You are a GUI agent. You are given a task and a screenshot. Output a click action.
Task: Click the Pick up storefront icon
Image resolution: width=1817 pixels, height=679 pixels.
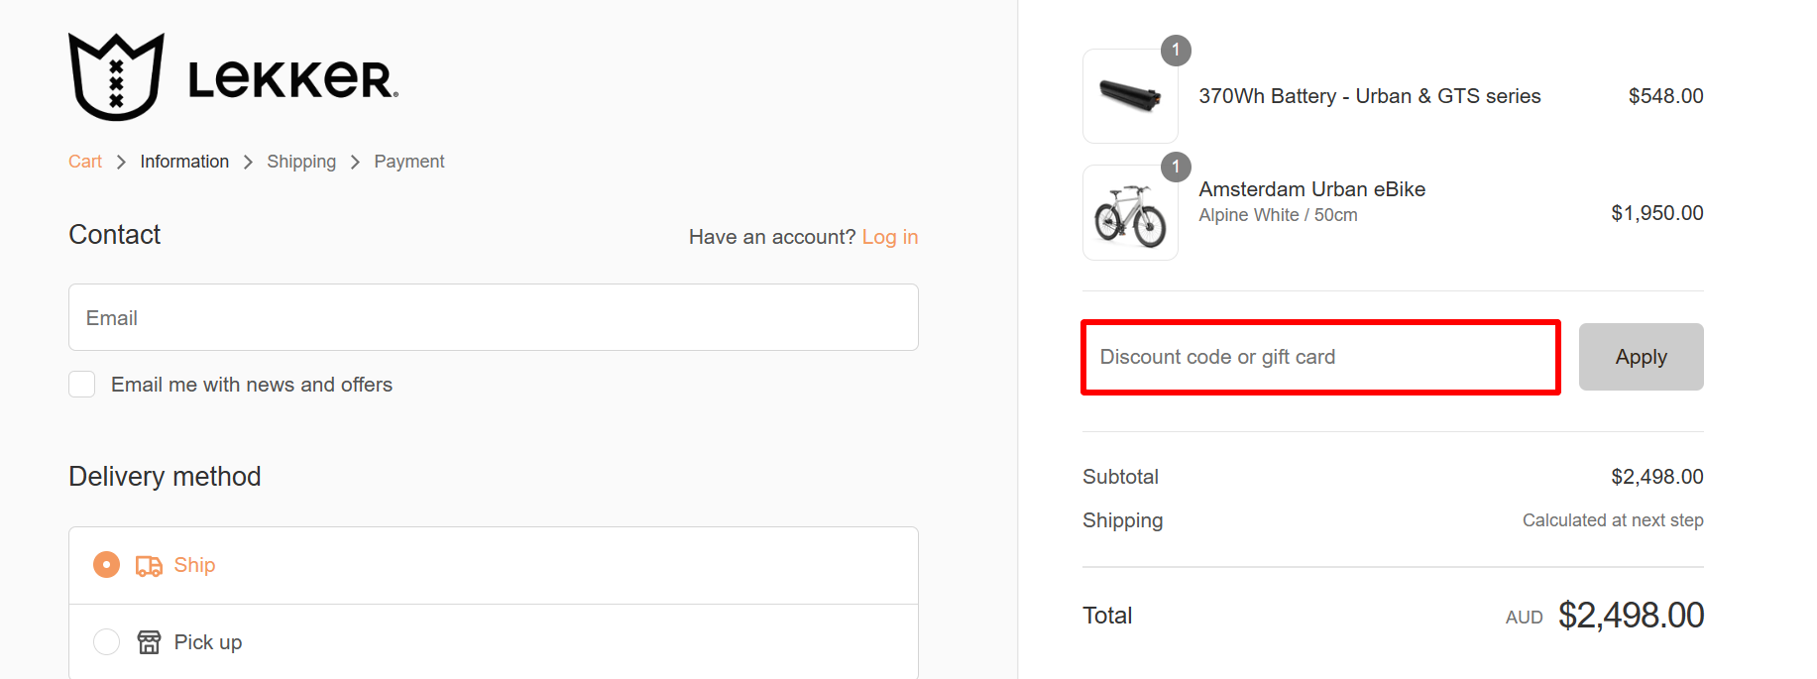tap(150, 641)
